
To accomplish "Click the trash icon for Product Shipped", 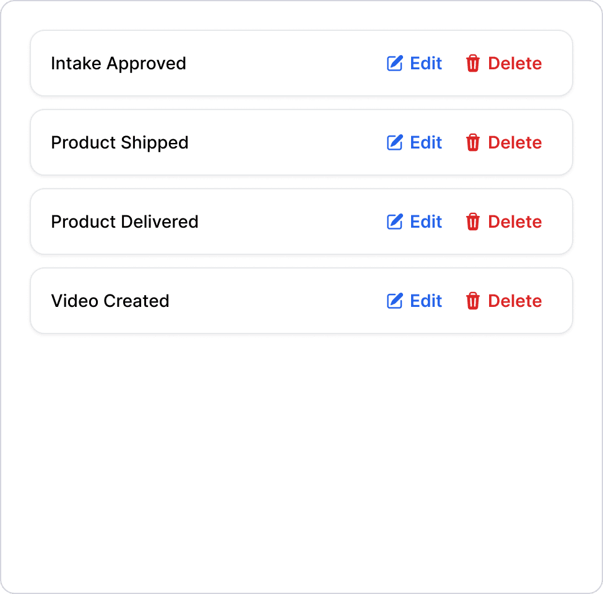I will pos(473,142).
